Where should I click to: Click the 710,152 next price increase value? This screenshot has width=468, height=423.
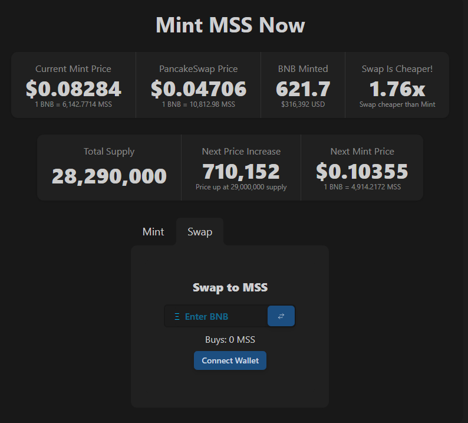pyautogui.click(x=241, y=172)
